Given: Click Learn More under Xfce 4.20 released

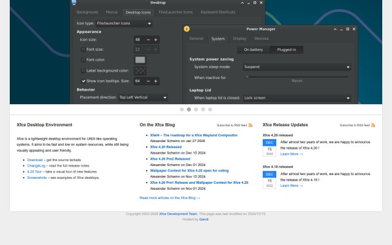Looking at the screenshot, I should pyautogui.click(x=292, y=154).
